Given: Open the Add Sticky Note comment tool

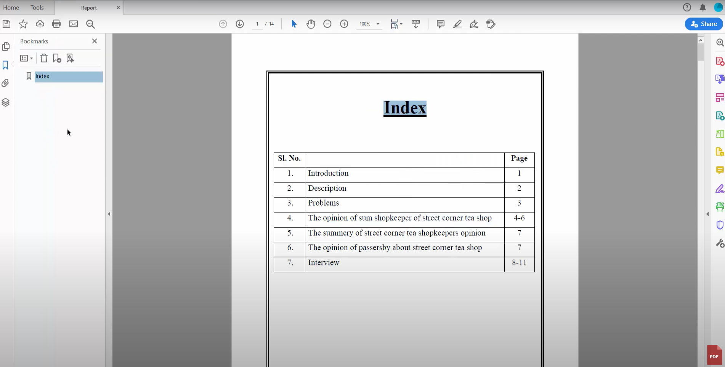Looking at the screenshot, I should pos(440,24).
